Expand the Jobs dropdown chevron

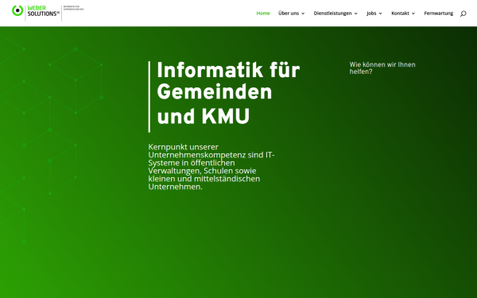[380, 14]
